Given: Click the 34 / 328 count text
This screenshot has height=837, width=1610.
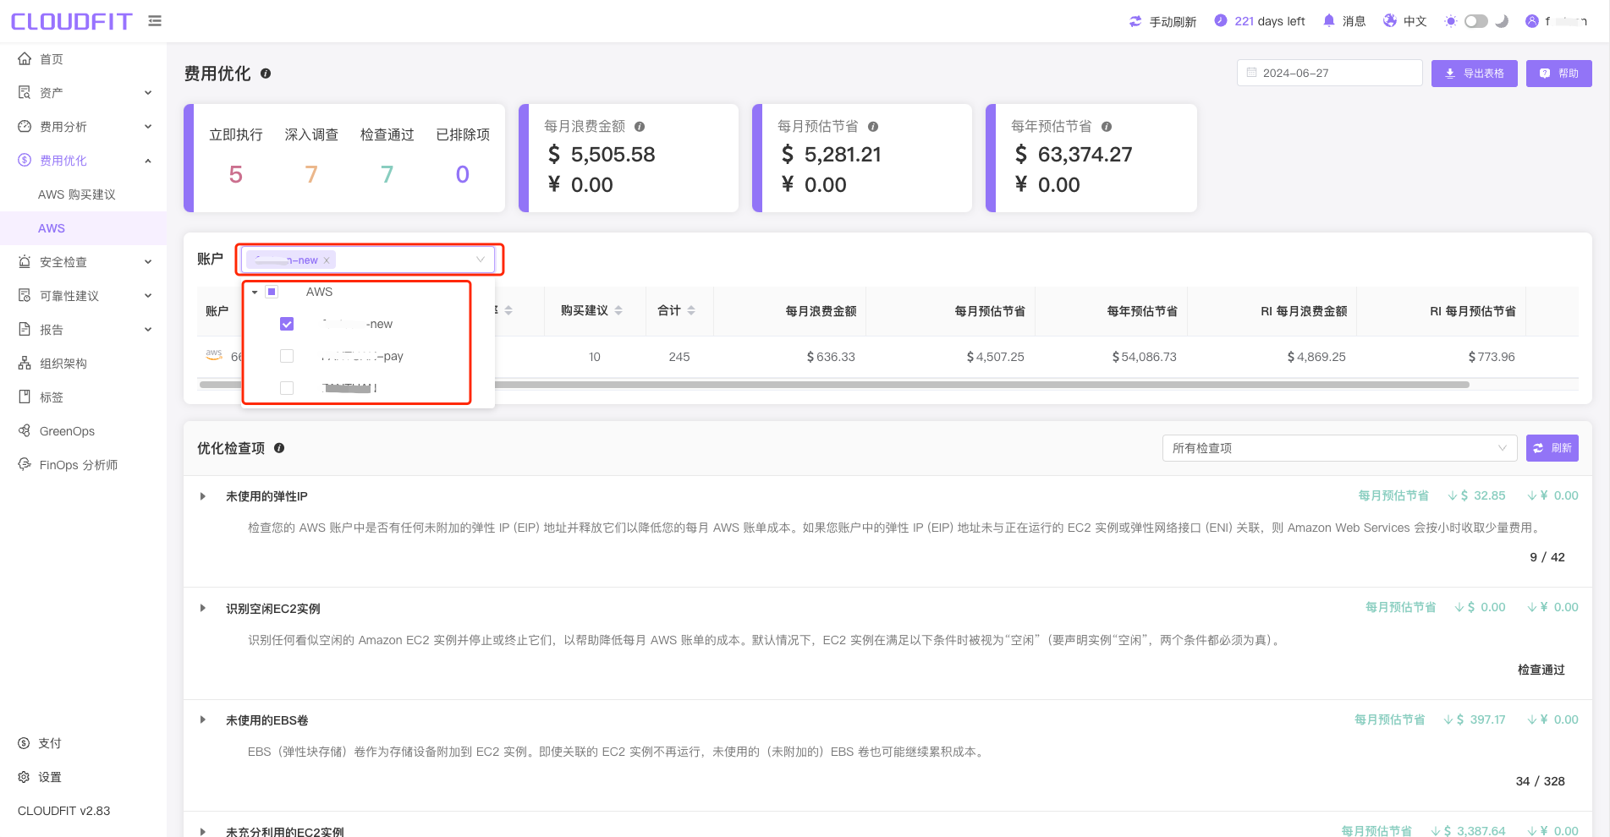Looking at the screenshot, I should 1541,781.
